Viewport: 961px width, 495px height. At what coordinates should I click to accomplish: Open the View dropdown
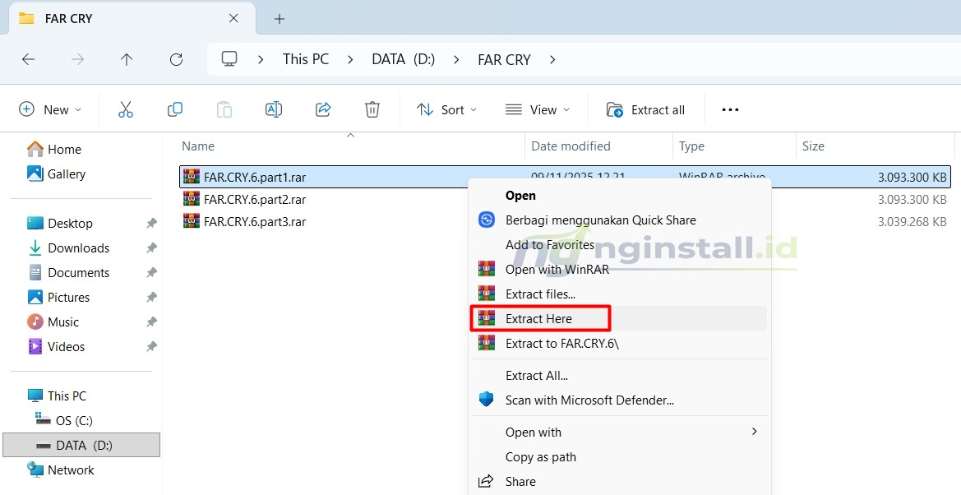[538, 110]
